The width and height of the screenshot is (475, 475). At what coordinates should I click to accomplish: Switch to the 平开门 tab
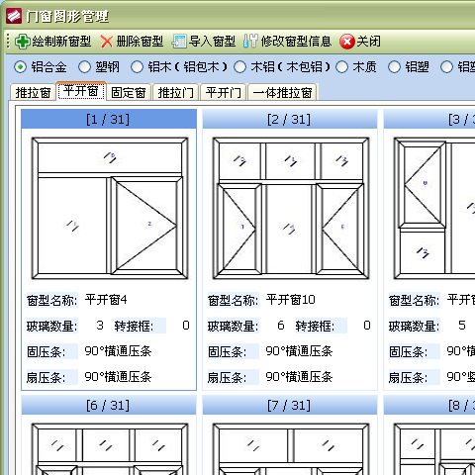[224, 93]
